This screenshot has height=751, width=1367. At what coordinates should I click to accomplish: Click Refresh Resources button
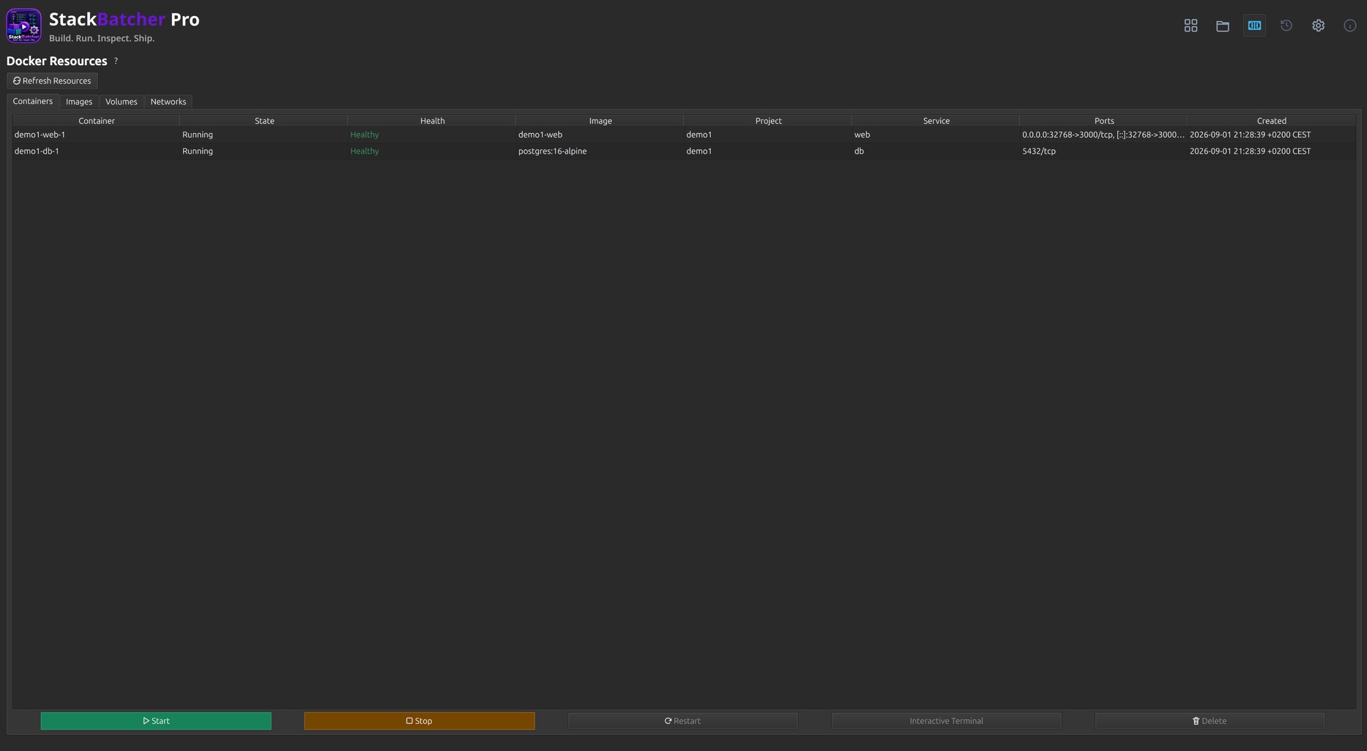tap(52, 81)
